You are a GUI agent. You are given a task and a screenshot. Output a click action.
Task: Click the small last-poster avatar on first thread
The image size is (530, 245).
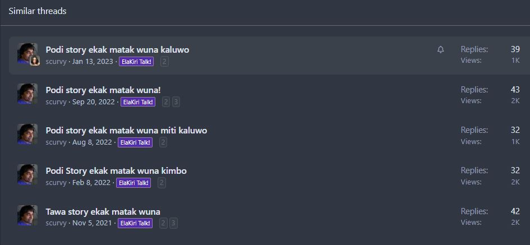coord(35,61)
